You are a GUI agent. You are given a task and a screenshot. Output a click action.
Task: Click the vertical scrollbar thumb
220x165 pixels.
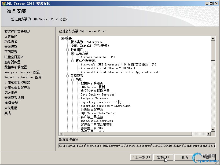pyautogui.click(x=213, y=50)
